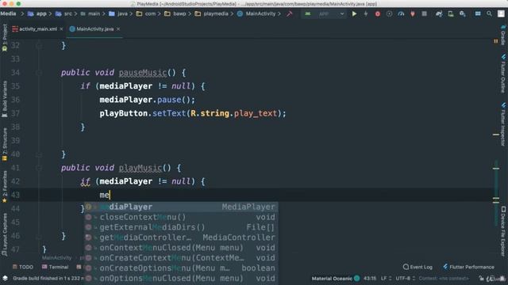This screenshot has height=285, width=508.
Task: Apply changes with lightning bolt icon
Action: (x=366, y=14)
